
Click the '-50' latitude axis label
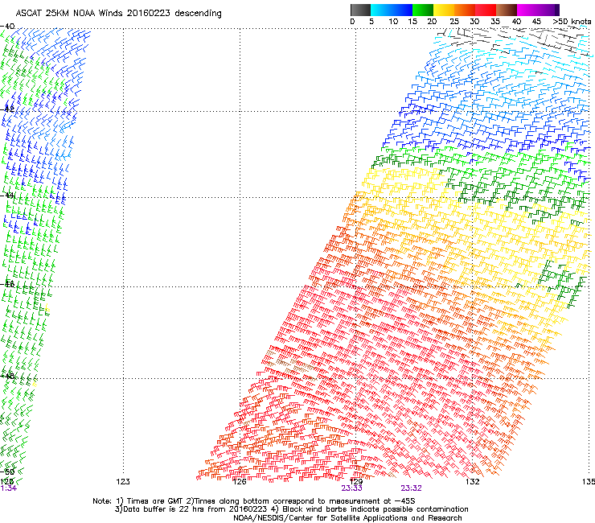pos(7,472)
